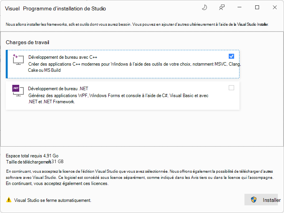Open the send feedback icon

222,7
